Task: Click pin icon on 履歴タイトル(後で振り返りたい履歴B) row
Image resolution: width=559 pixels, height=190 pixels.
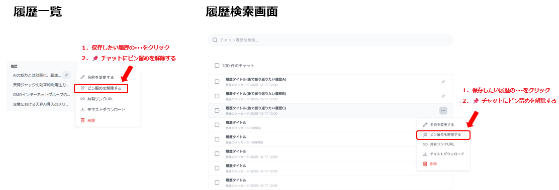Action: pyautogui.click(x=443, y=96)
